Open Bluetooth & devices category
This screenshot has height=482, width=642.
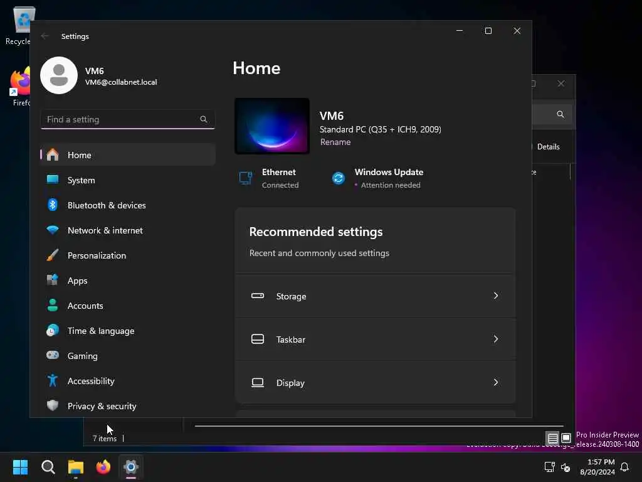(128, 205)
